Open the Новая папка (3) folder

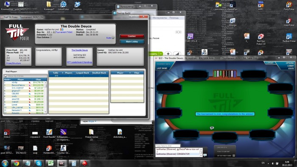pyautogui.click(x=91, y=135)
